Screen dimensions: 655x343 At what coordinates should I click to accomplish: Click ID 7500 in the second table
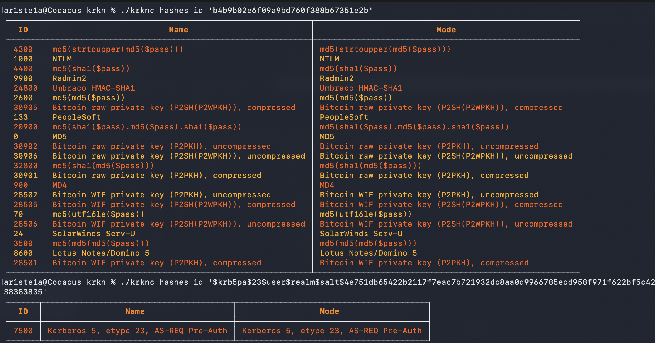point(23,331)
